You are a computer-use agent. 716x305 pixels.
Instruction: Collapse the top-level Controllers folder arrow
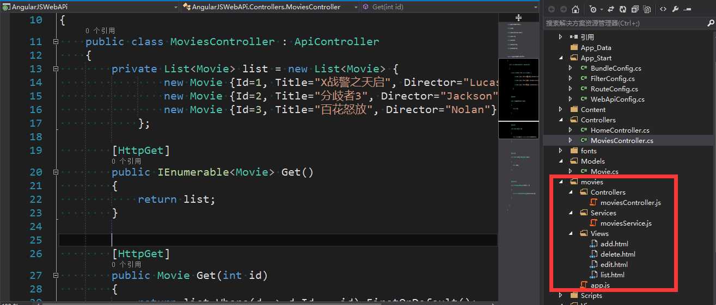point(561,120)
